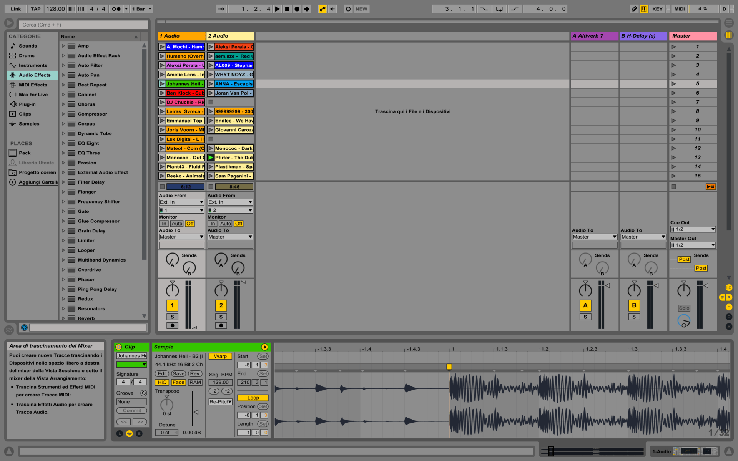Launch the Pfirter - The Dub clip
738x461 pixels.
tap(211, 158)
